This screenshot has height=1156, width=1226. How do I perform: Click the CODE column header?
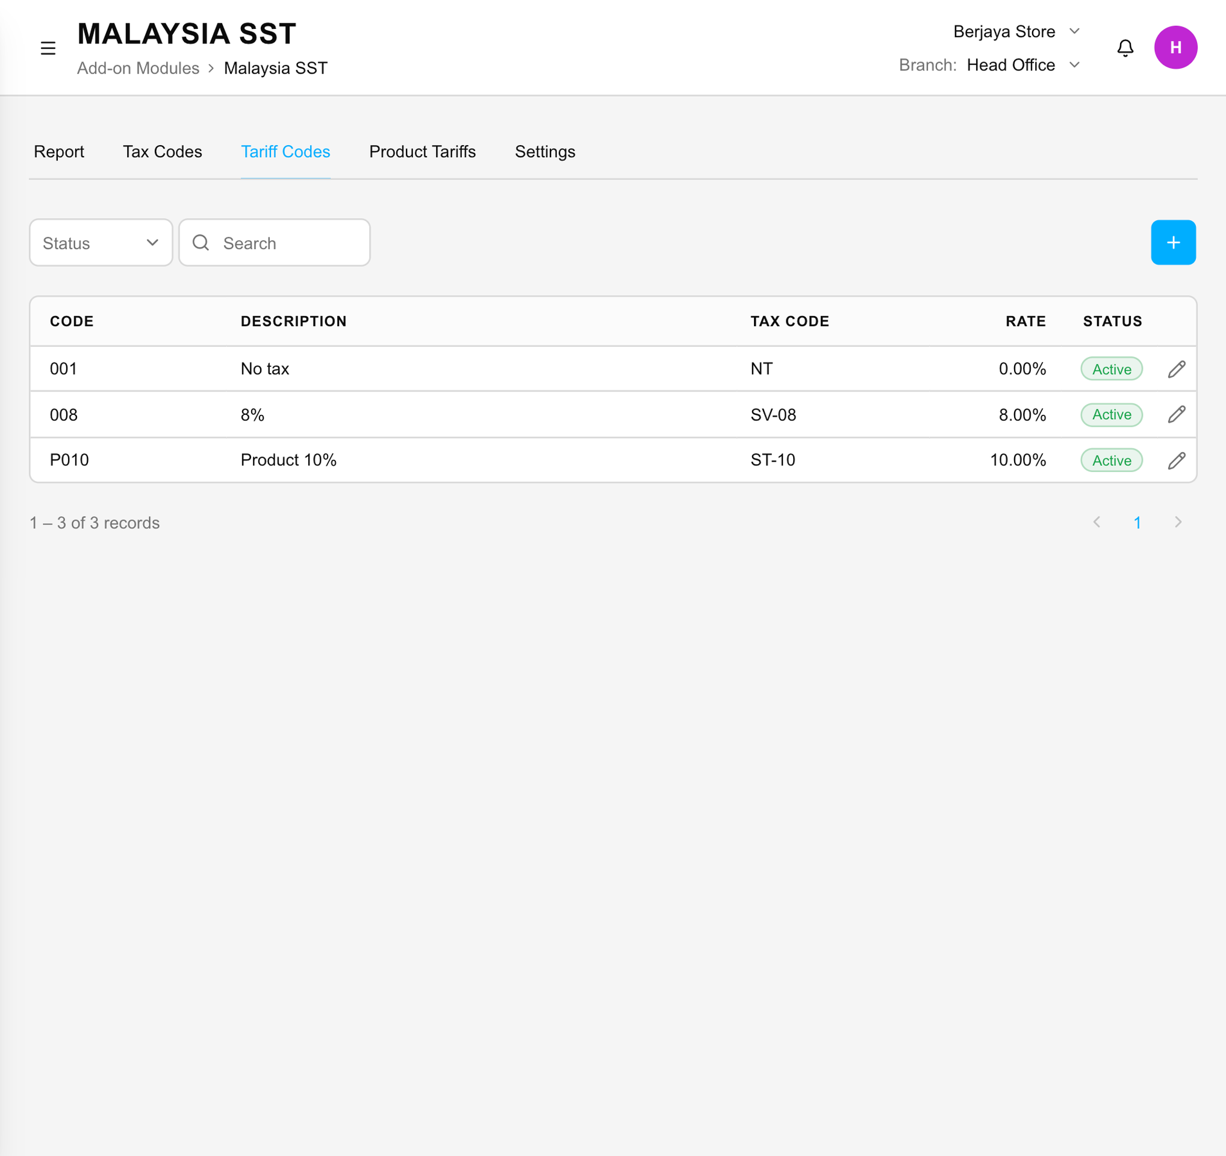tap(72, 322)
